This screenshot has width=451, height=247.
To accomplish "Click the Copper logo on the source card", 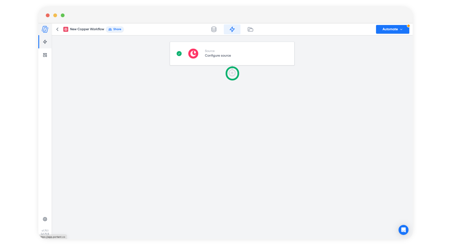I will point(193,53).
